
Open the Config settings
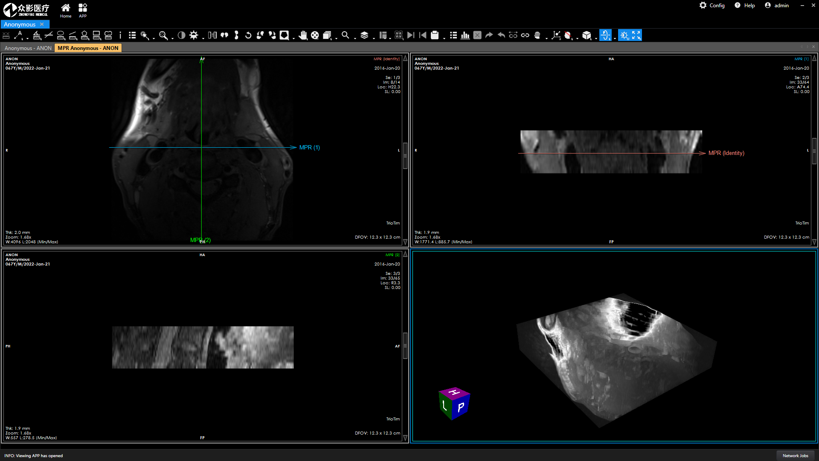[712, 6]
